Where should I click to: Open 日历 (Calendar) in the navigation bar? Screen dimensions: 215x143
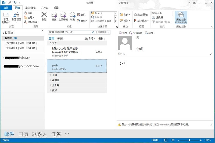[x=23, y=134]
